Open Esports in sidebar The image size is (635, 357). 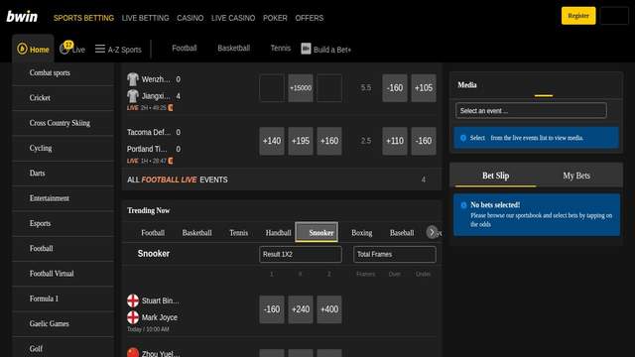pyautogui.click(x=63, y=223)
